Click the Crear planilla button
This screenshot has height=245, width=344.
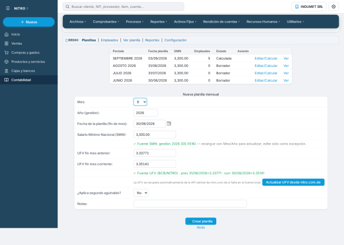[x=201, y=221]
